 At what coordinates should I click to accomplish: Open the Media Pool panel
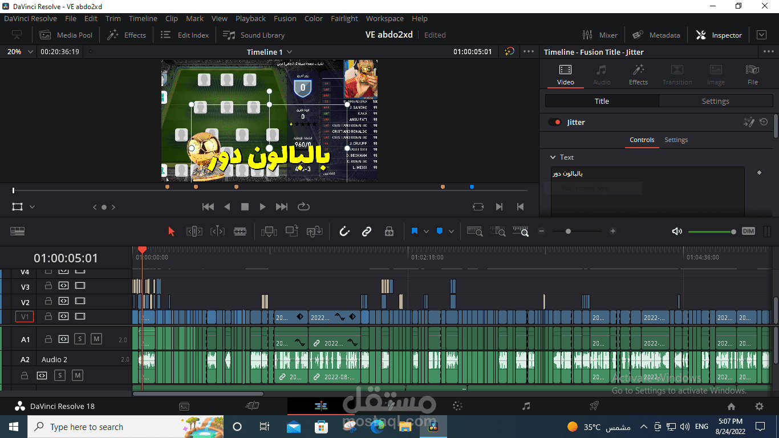pyautogui.click(x=66, y=35)
